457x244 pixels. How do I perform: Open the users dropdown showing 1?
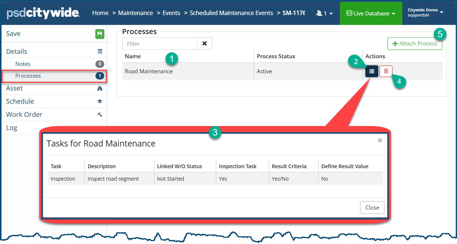pos(324,13)
